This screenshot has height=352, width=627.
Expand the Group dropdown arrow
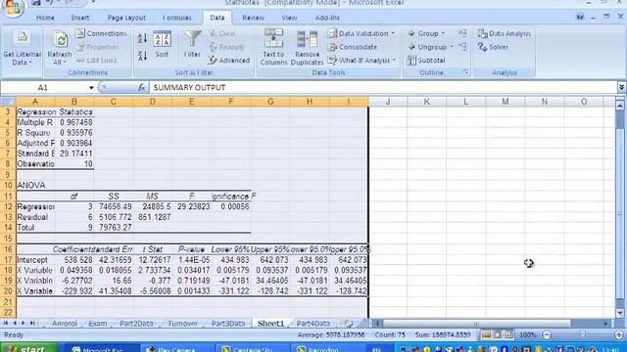click(x=443, y=33)
